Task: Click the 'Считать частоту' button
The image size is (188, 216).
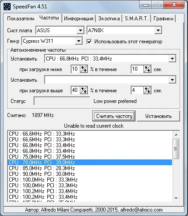Action: click(x=114, y=116)
